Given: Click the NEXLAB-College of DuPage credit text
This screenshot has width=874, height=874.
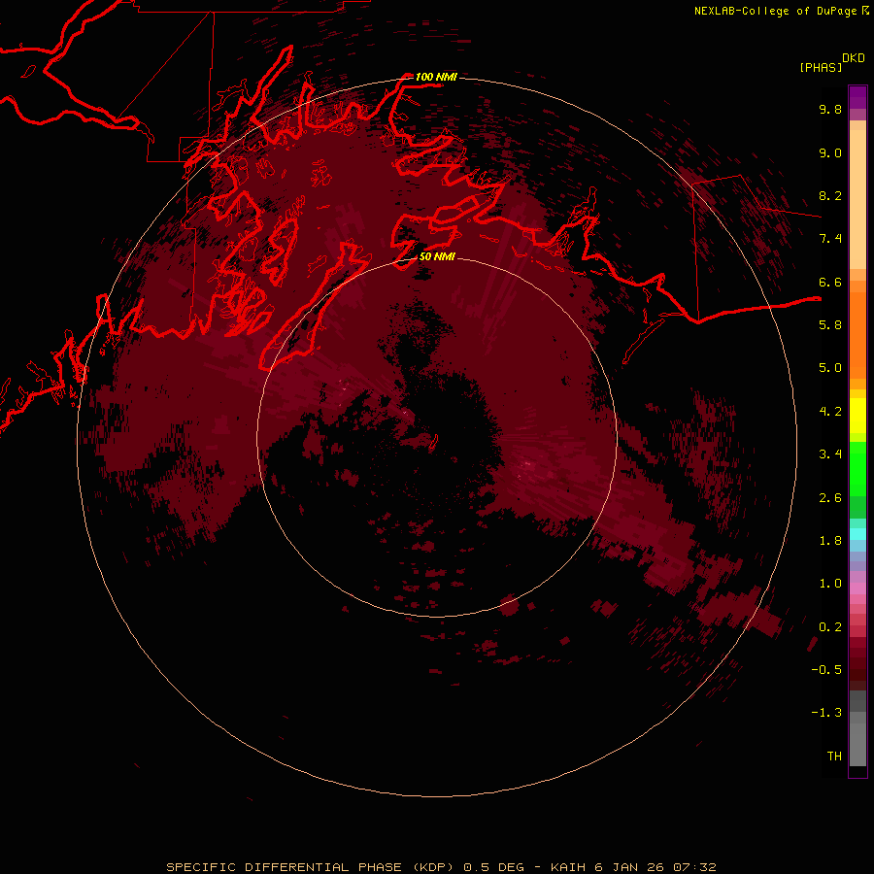Looking at the screenshot, I should pyautogui.click(x=776, y=11).
